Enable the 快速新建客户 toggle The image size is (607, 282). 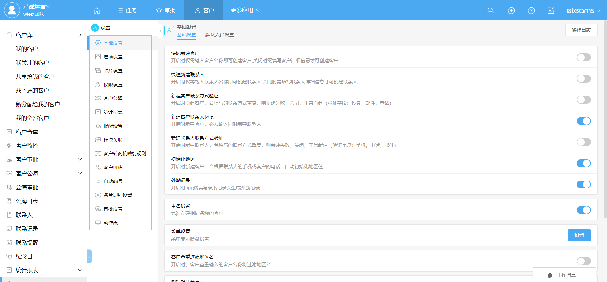[583, 58]
